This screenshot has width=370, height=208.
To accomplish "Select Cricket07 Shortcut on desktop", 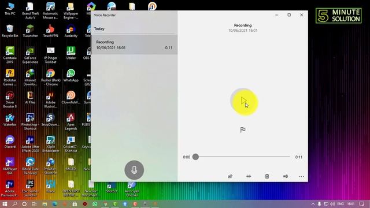I will point(71,144).
